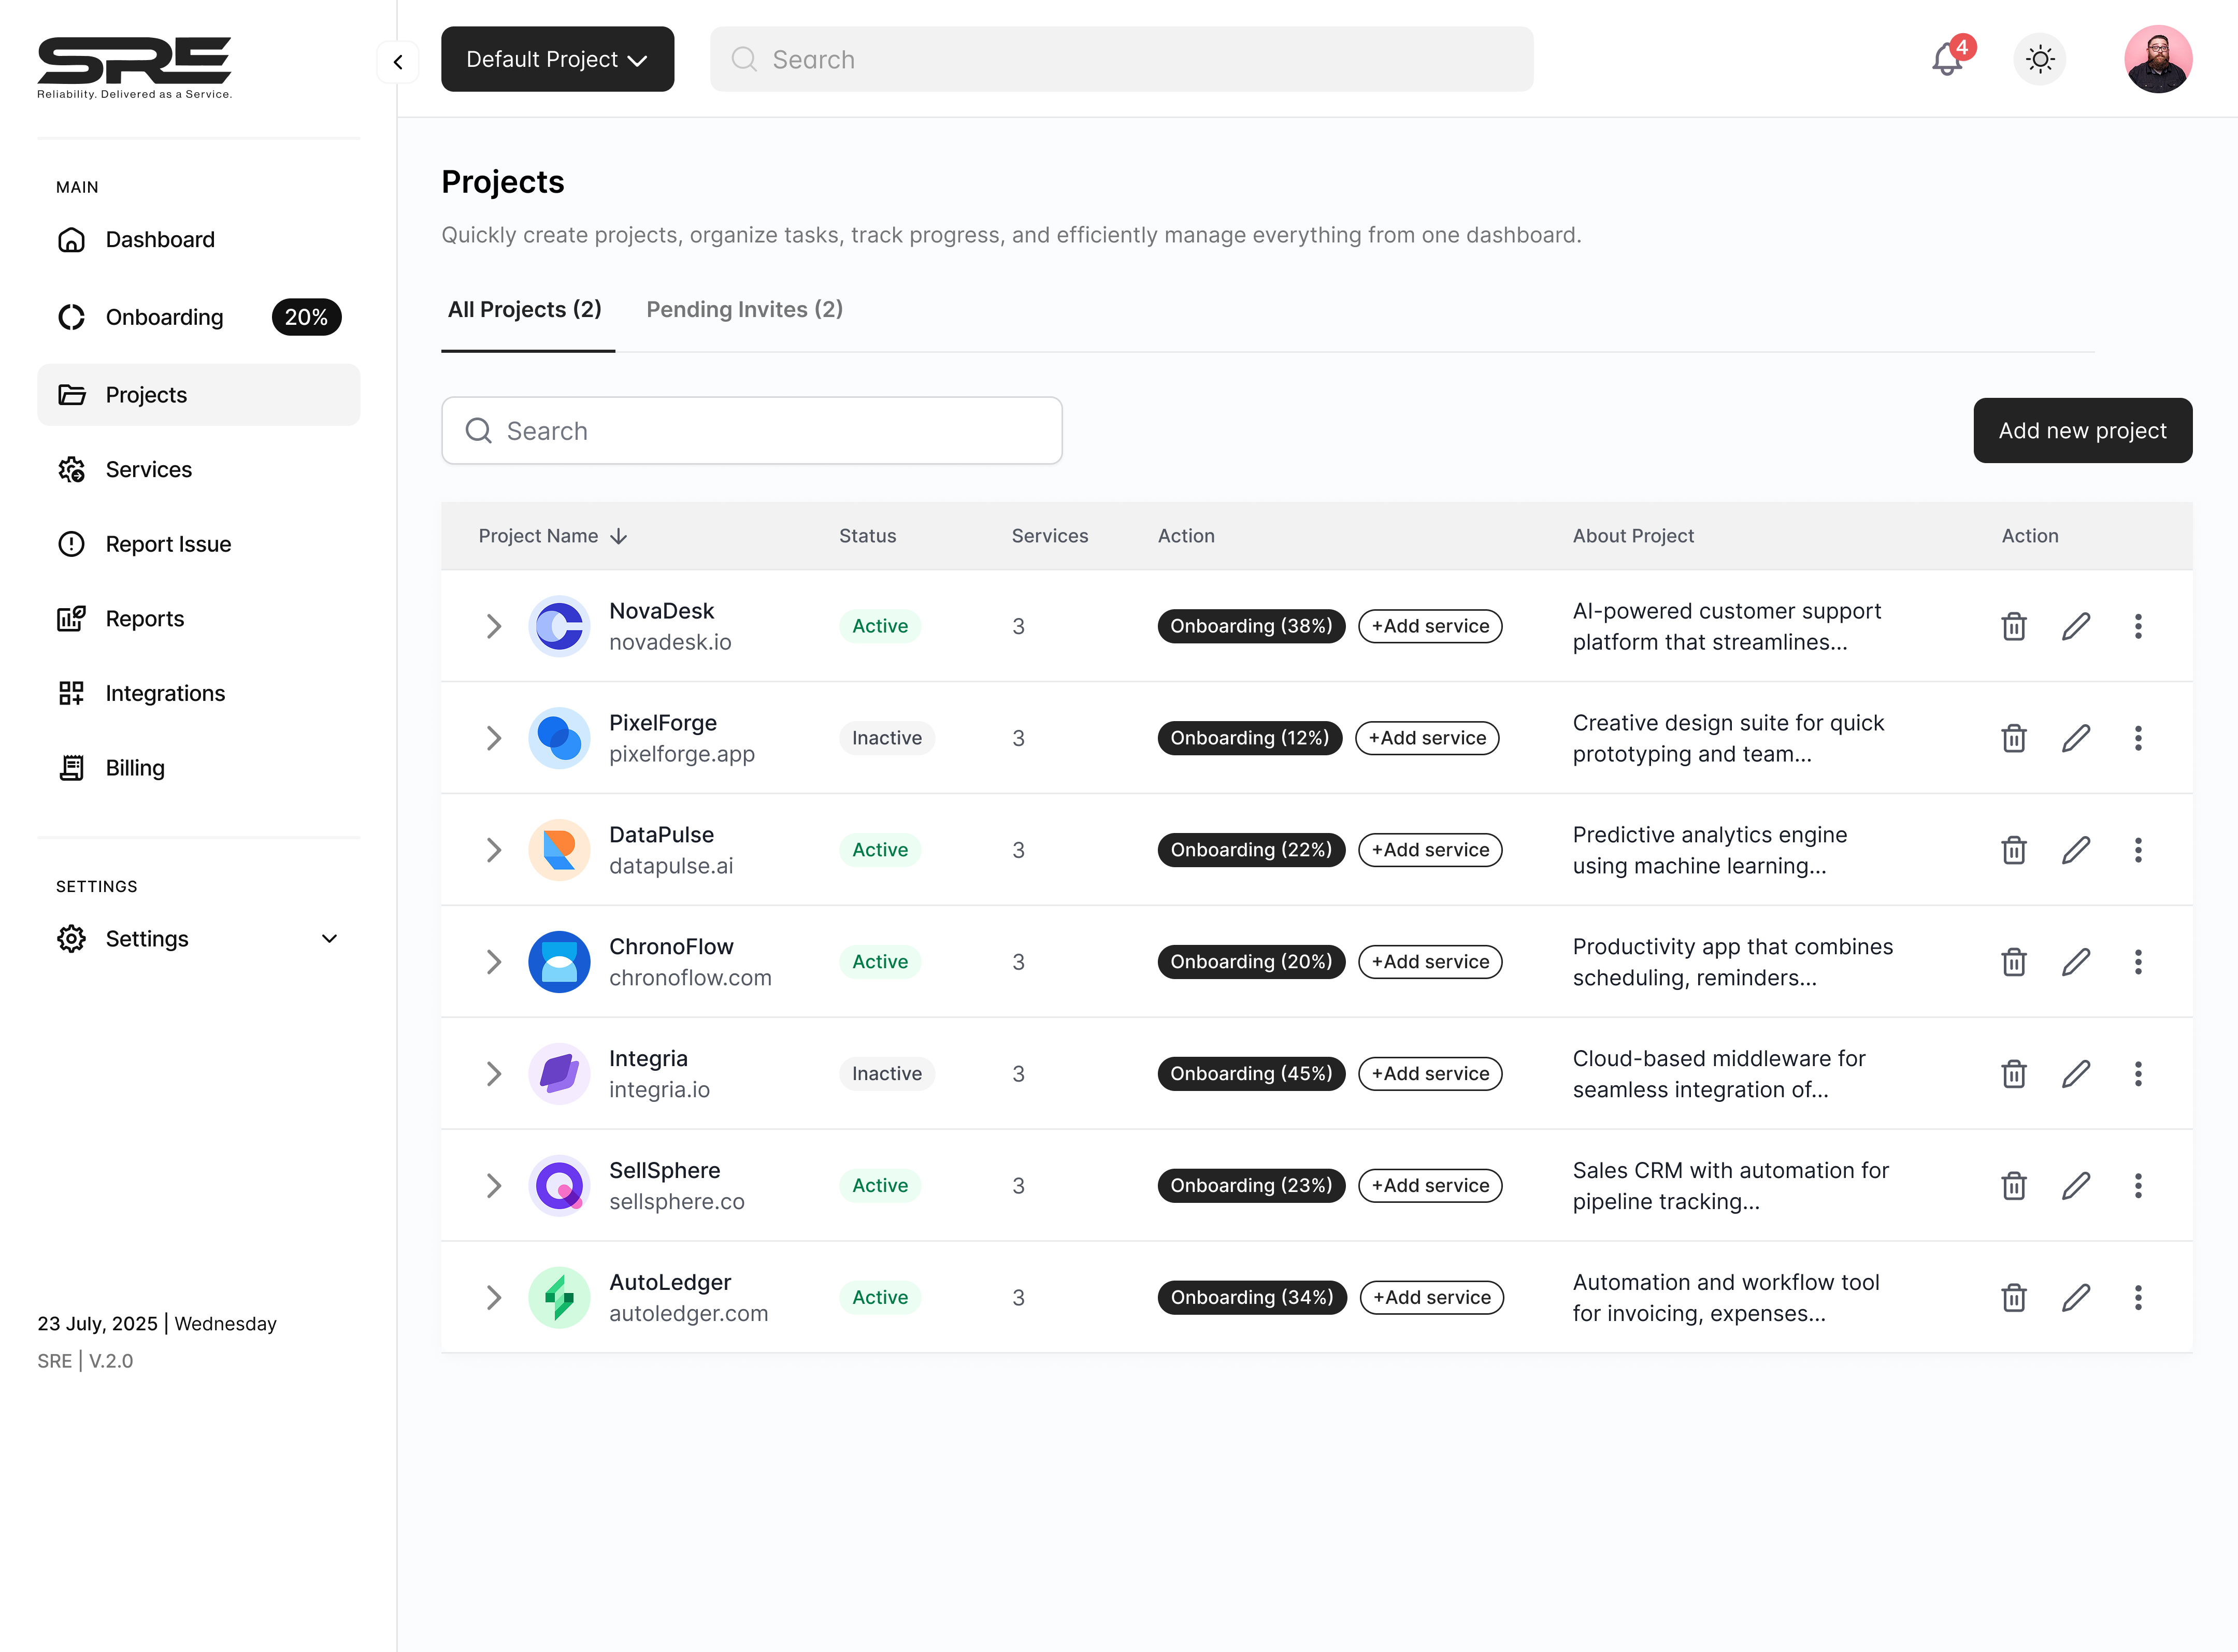2238x1652 pixels.
Task: Open more options for DataPulse row
Action: pyautogui.click(x=2138, y=850)
